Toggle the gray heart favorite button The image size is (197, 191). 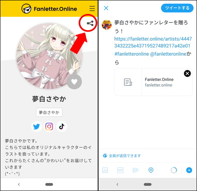tap(74, 82)
